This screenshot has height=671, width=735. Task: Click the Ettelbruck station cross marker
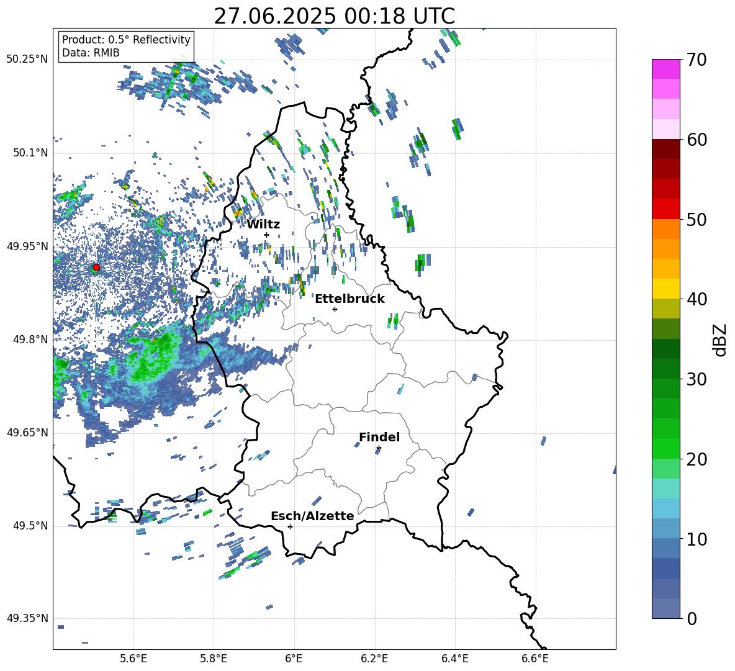click(x=335, y=309)
